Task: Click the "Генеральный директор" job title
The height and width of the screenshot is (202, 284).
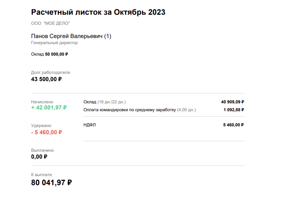Action: click(x=54, y=43)
